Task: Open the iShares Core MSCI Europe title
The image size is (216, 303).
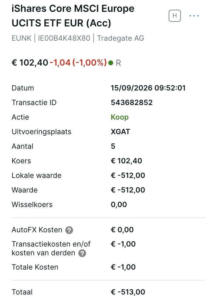Action: point(73,16)
